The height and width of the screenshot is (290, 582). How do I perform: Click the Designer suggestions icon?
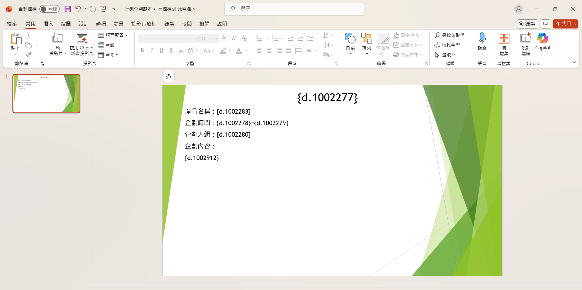(526, 39)
